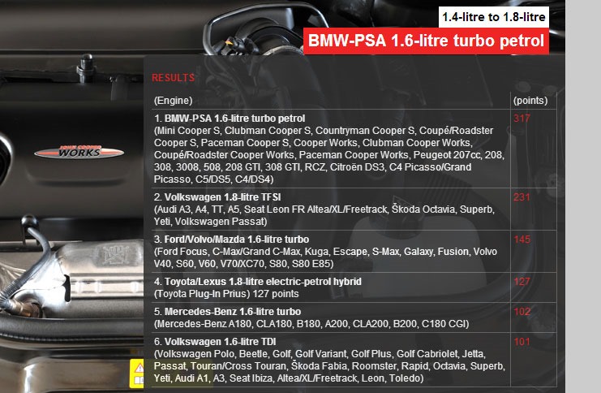This screenshot has width=601, height=393.
Task: Select the '2. Volkswagen 1.8-litre TFSI' row title
Action: coord(217,197)
